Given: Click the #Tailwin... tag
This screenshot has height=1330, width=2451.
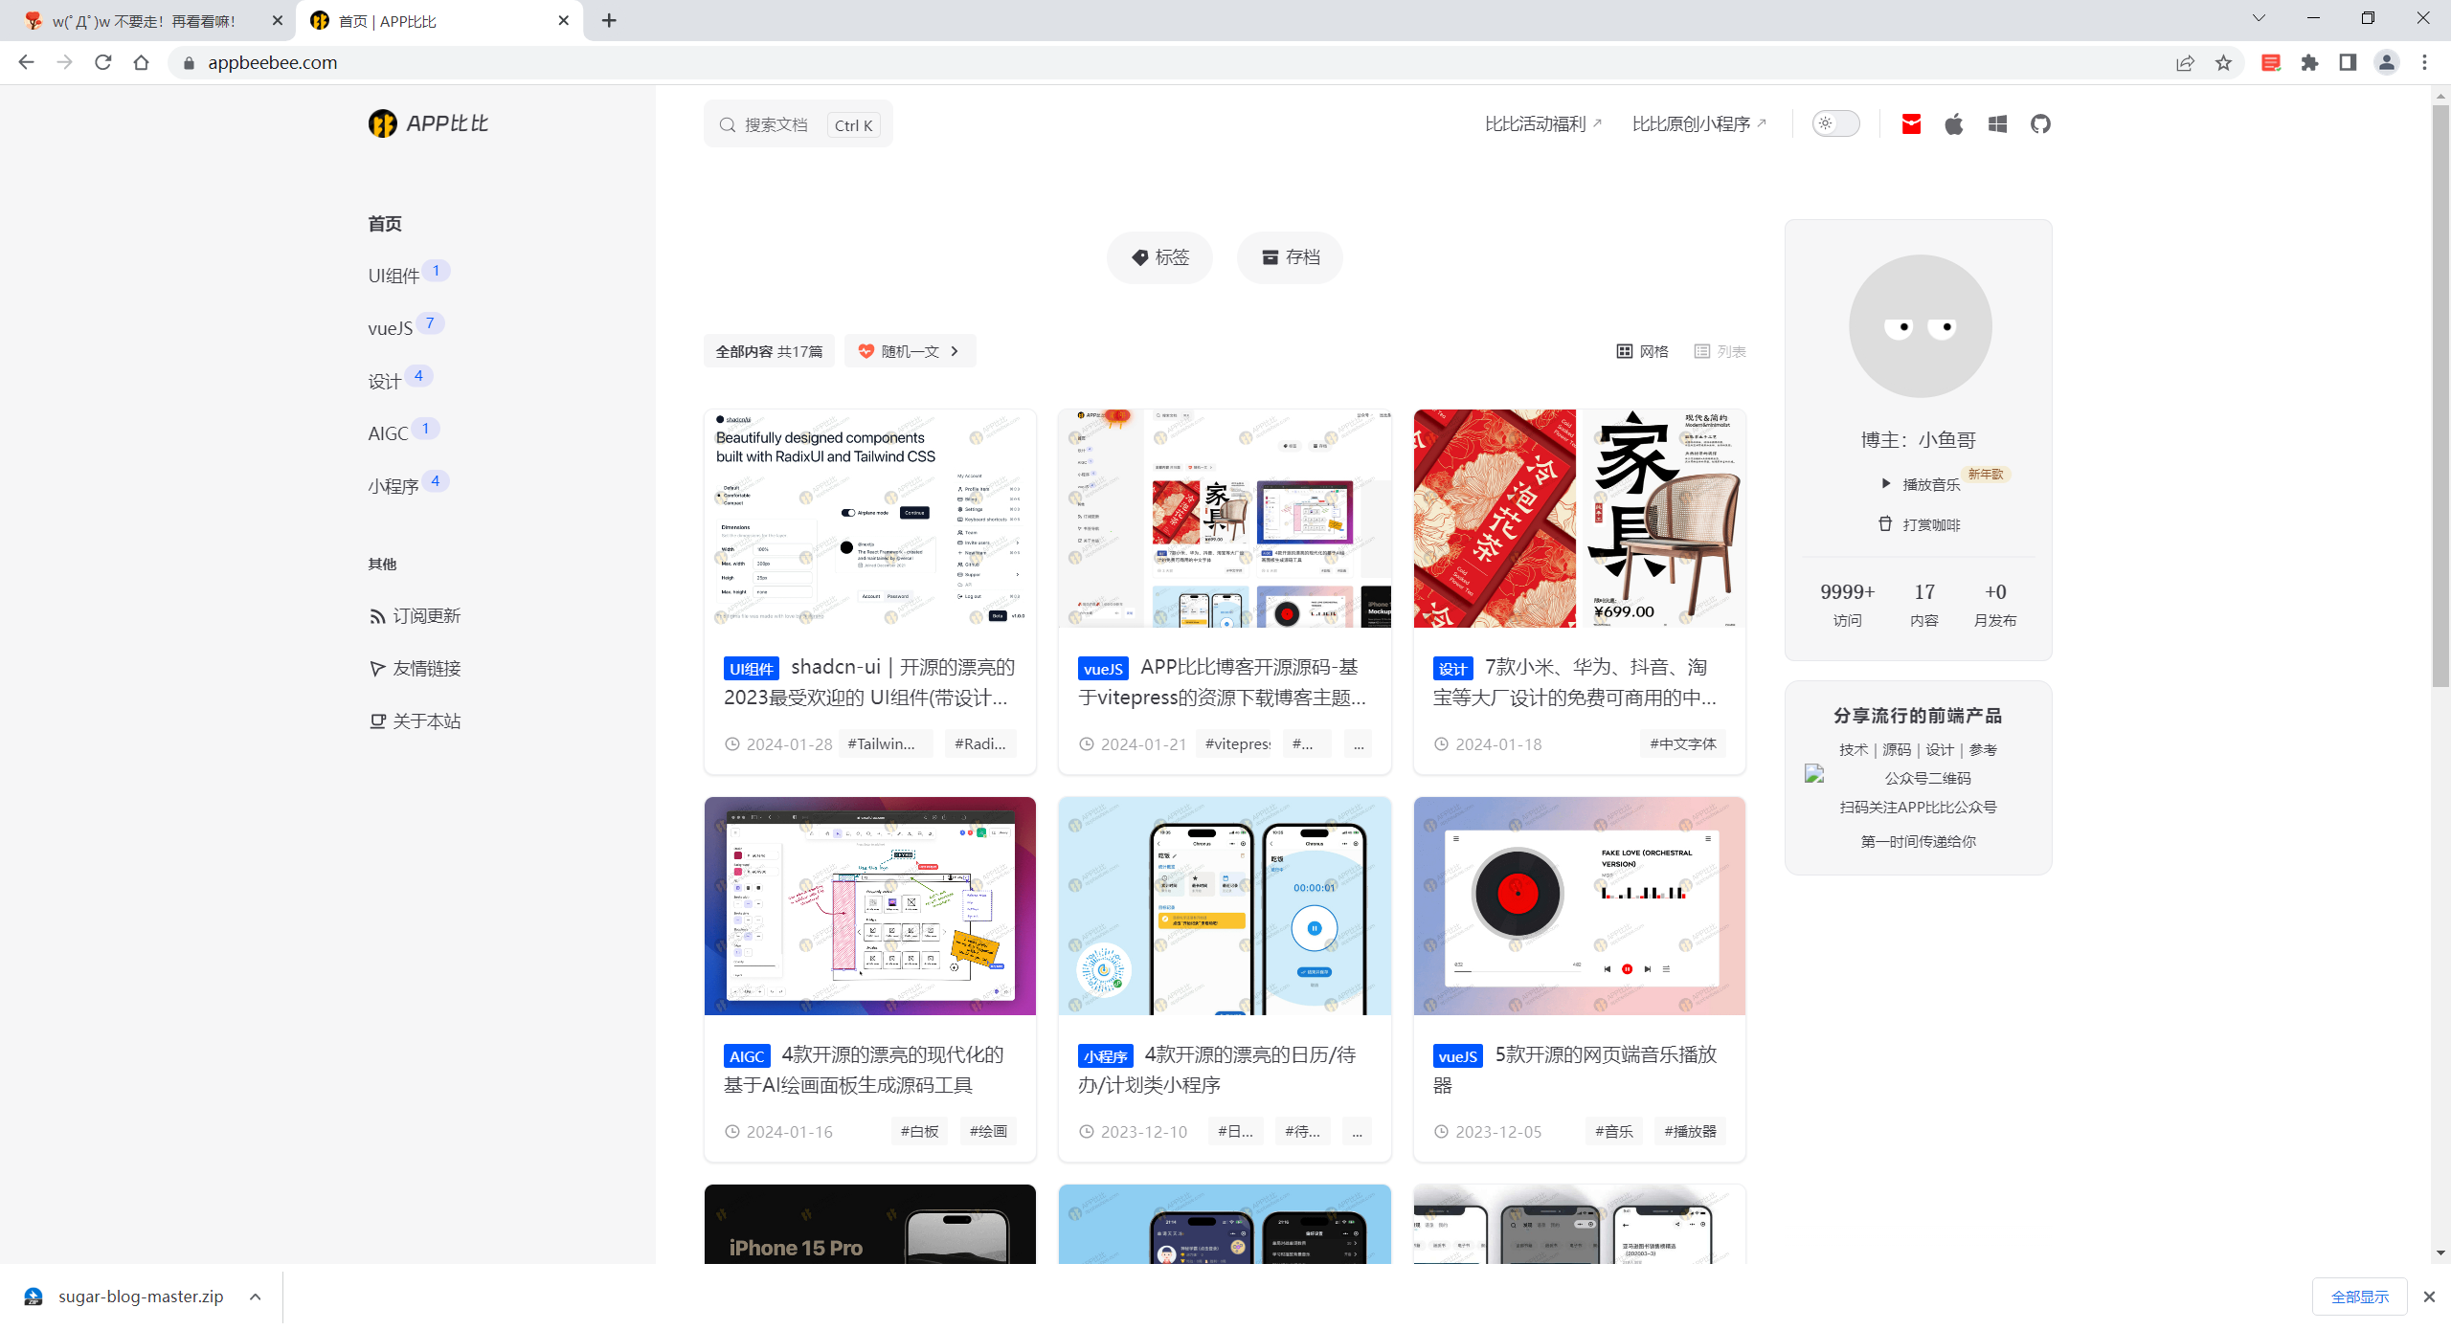Looking at the screenshot, I should click(x=886, y=743).
